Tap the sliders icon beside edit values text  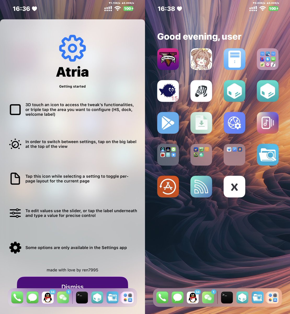pyautogui.click(x=15, y=213)
